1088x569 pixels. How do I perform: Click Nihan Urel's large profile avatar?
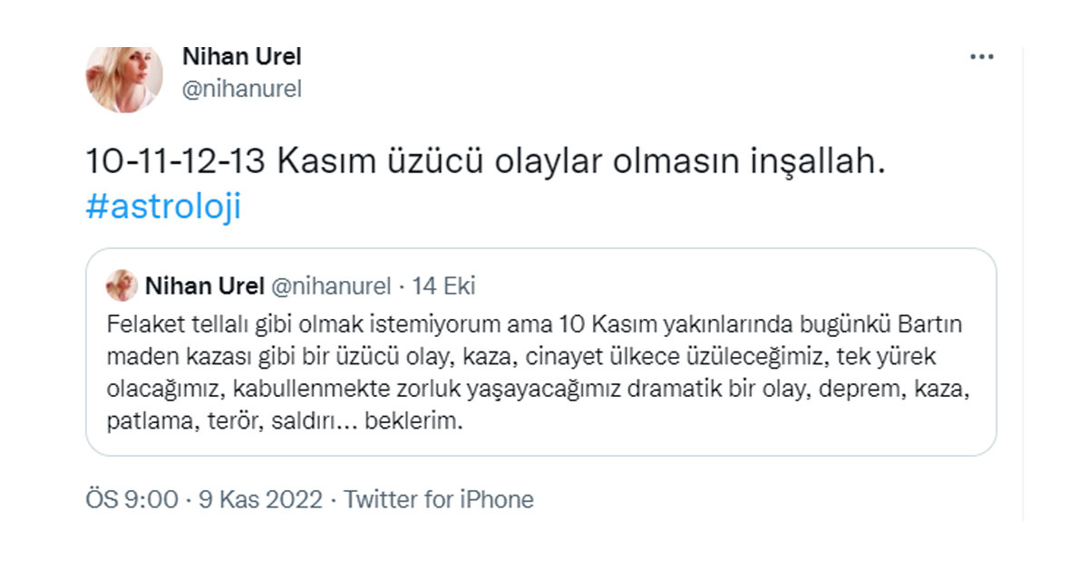124,79
